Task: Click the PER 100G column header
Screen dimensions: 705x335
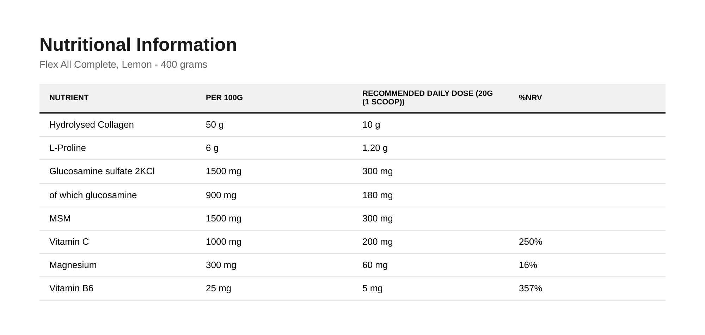Action: pyautogui.click(x=224, y=98)
